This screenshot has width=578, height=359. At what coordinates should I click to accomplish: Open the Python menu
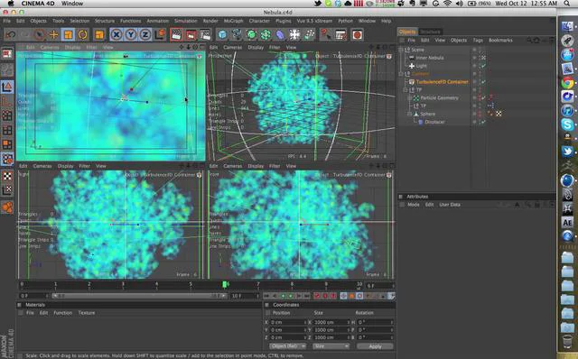coord(345,21)
